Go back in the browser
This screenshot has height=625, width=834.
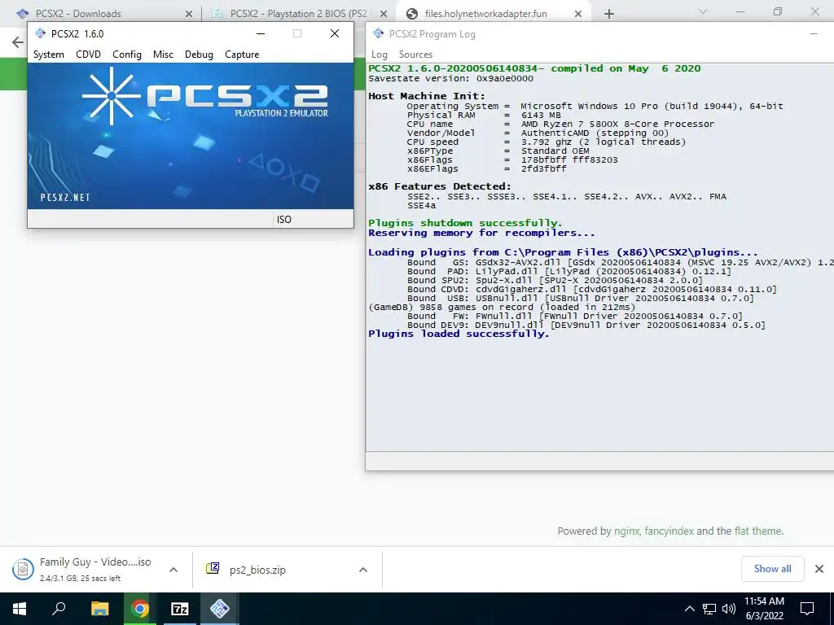tap(18, 42)
